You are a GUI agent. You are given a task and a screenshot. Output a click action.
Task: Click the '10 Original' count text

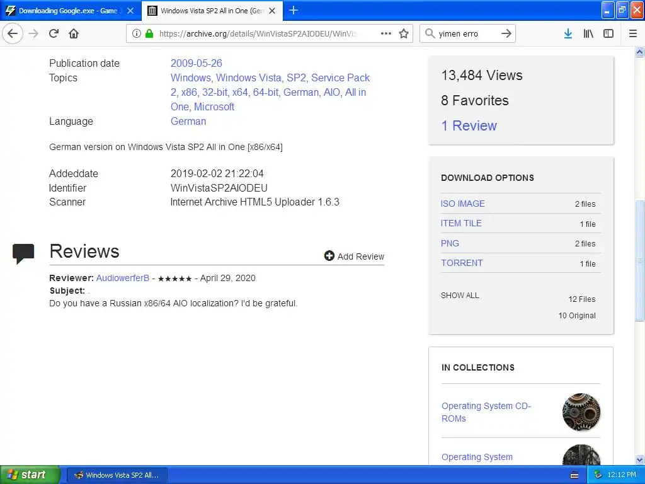tap(577, 316)
